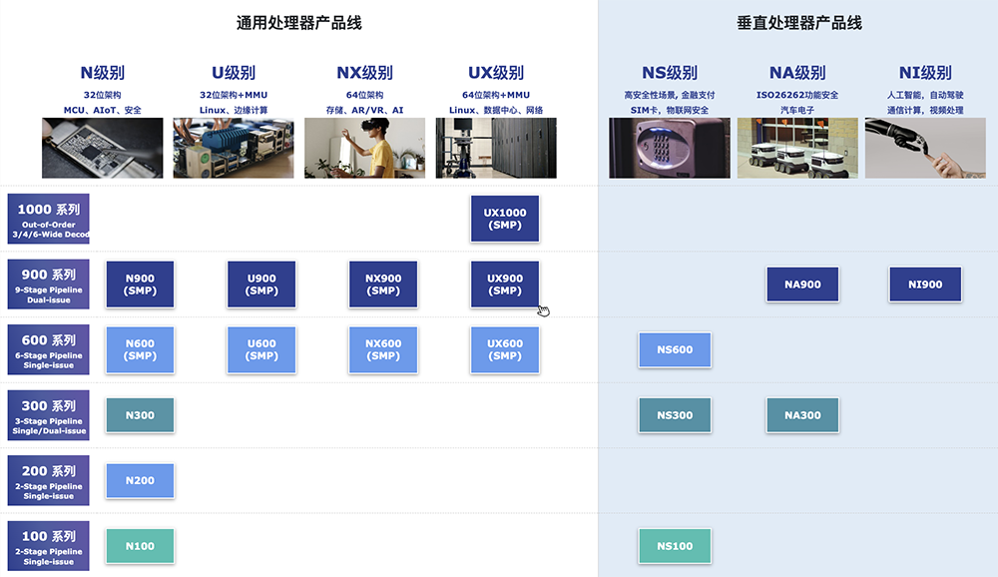998x577 pixels.
Task: Click the 1000 系列 Out-of-Order row label
Action: pyautogui.click(x=48, y=219)
